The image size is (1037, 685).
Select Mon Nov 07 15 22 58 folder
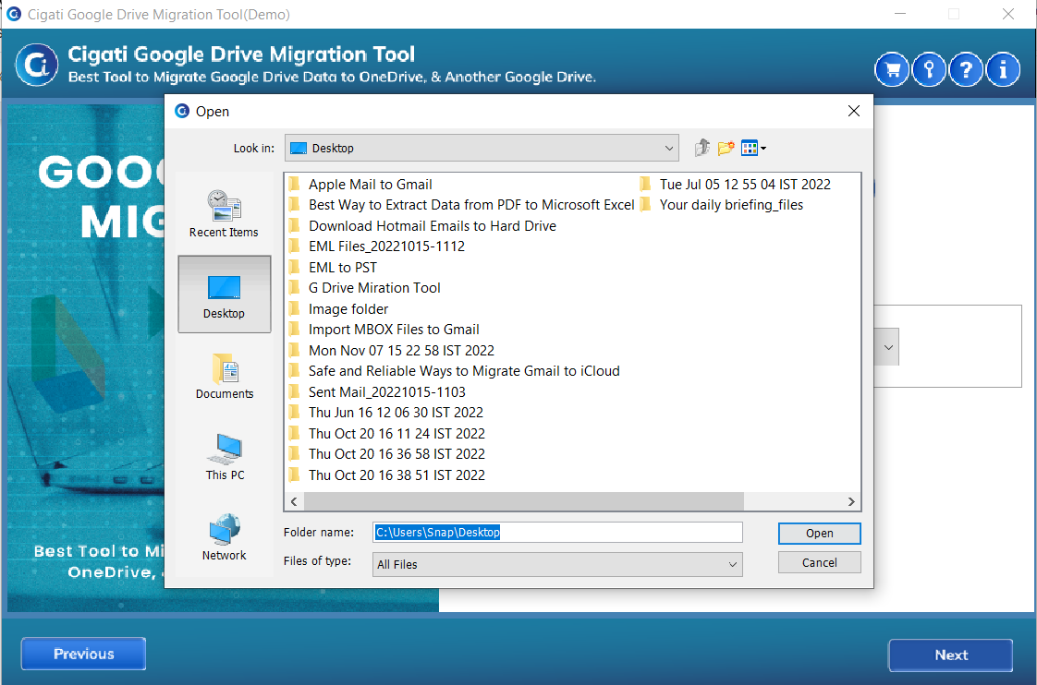coord(392,351)
